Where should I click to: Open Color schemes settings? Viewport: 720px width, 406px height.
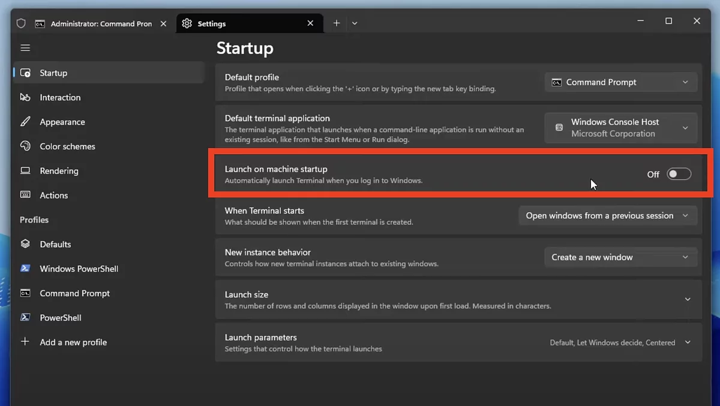click(109, 146)
